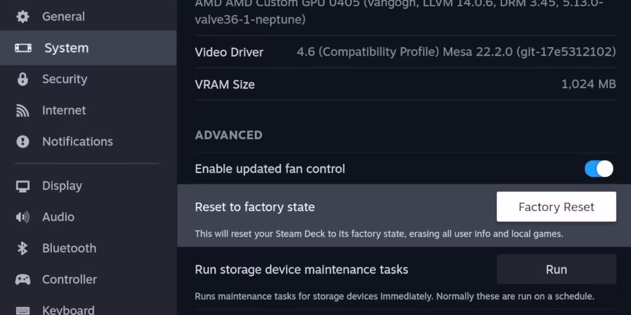Go to Security settings label

(x=65, y=79)
